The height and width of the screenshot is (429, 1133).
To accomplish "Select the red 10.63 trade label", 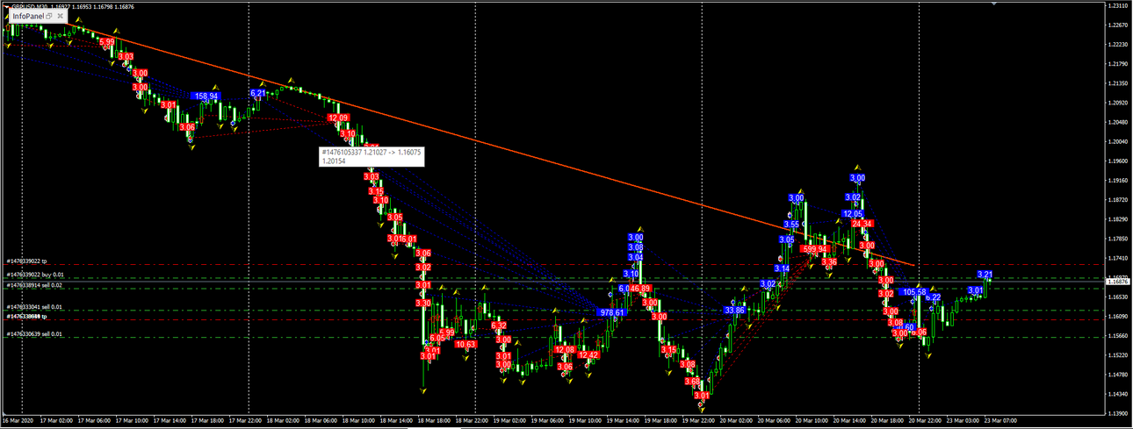I will coord(466,345).
